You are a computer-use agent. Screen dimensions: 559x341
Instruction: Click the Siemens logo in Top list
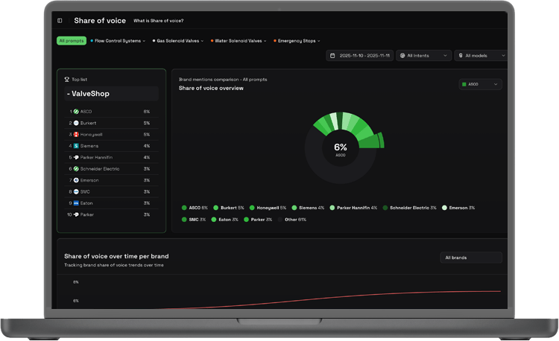tap(76, 146)
